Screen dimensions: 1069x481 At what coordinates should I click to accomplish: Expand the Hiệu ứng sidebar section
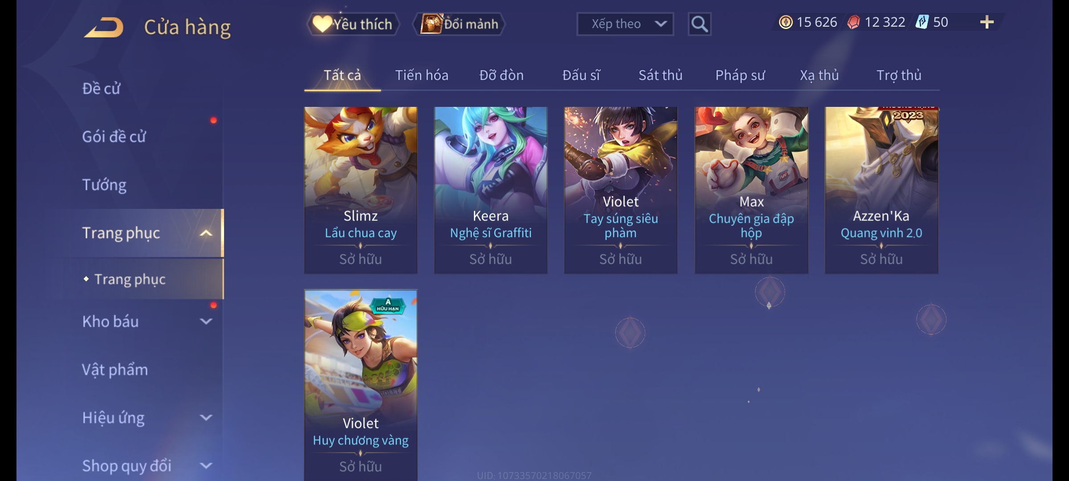click(206, 417)
